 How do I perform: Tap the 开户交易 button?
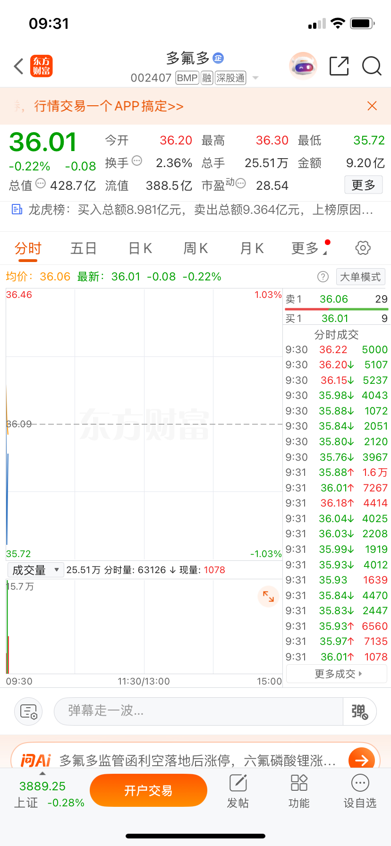148,790
